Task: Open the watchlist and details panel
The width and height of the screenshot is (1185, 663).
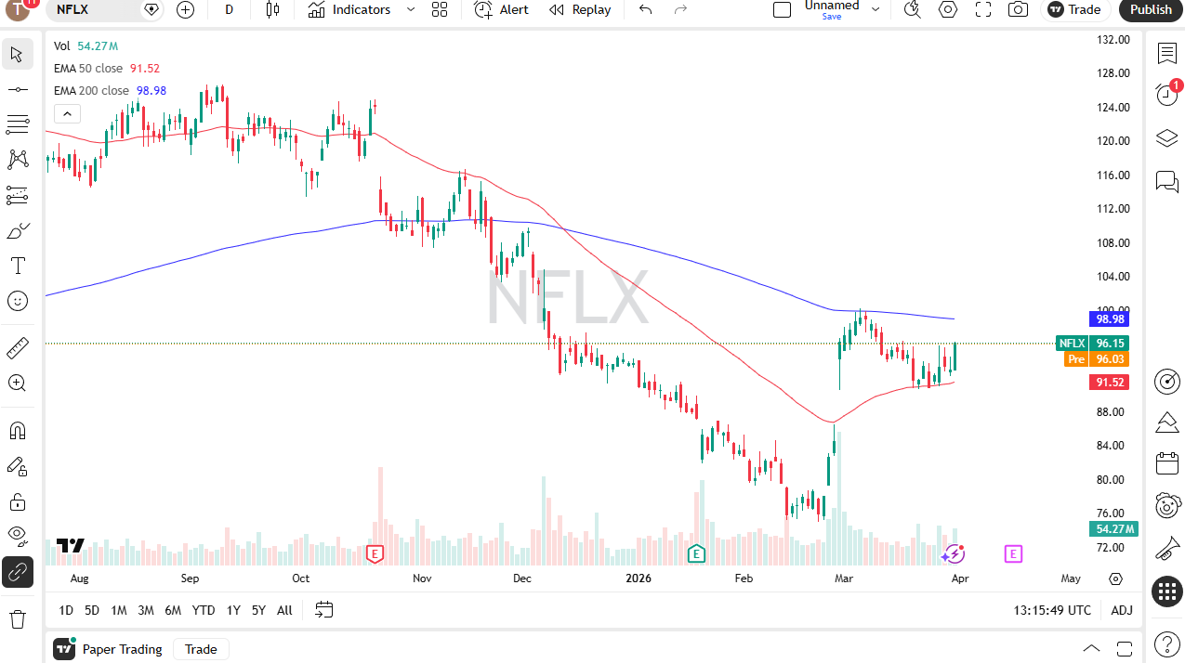Action: click(x=1167, y=54)
